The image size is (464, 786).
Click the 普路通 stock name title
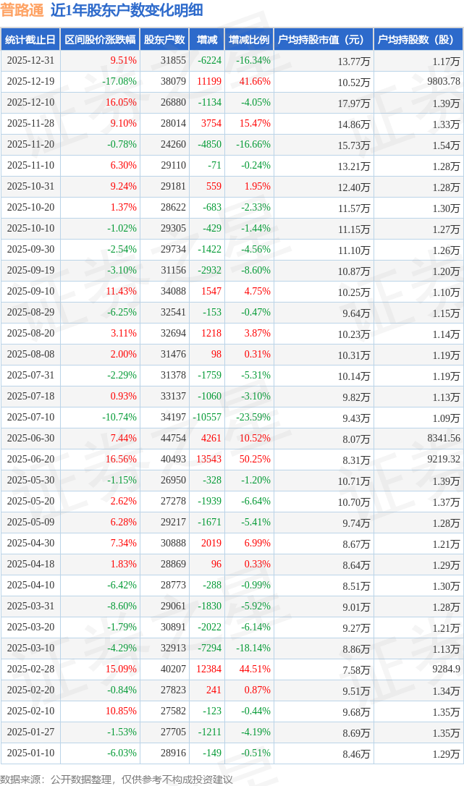(22, 10)
